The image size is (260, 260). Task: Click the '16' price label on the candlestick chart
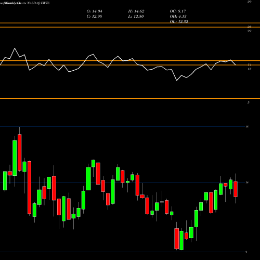[247, 127]
